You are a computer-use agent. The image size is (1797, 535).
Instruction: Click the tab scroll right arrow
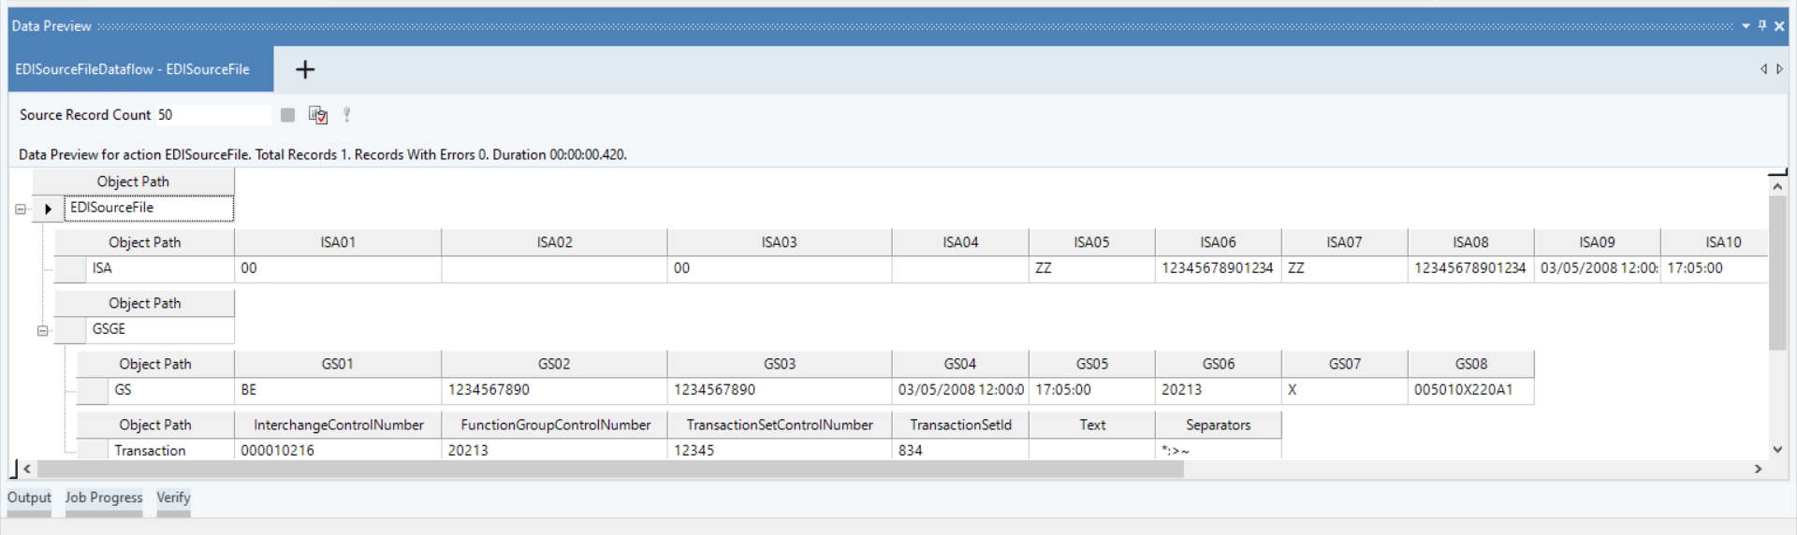click(1780, 69)
